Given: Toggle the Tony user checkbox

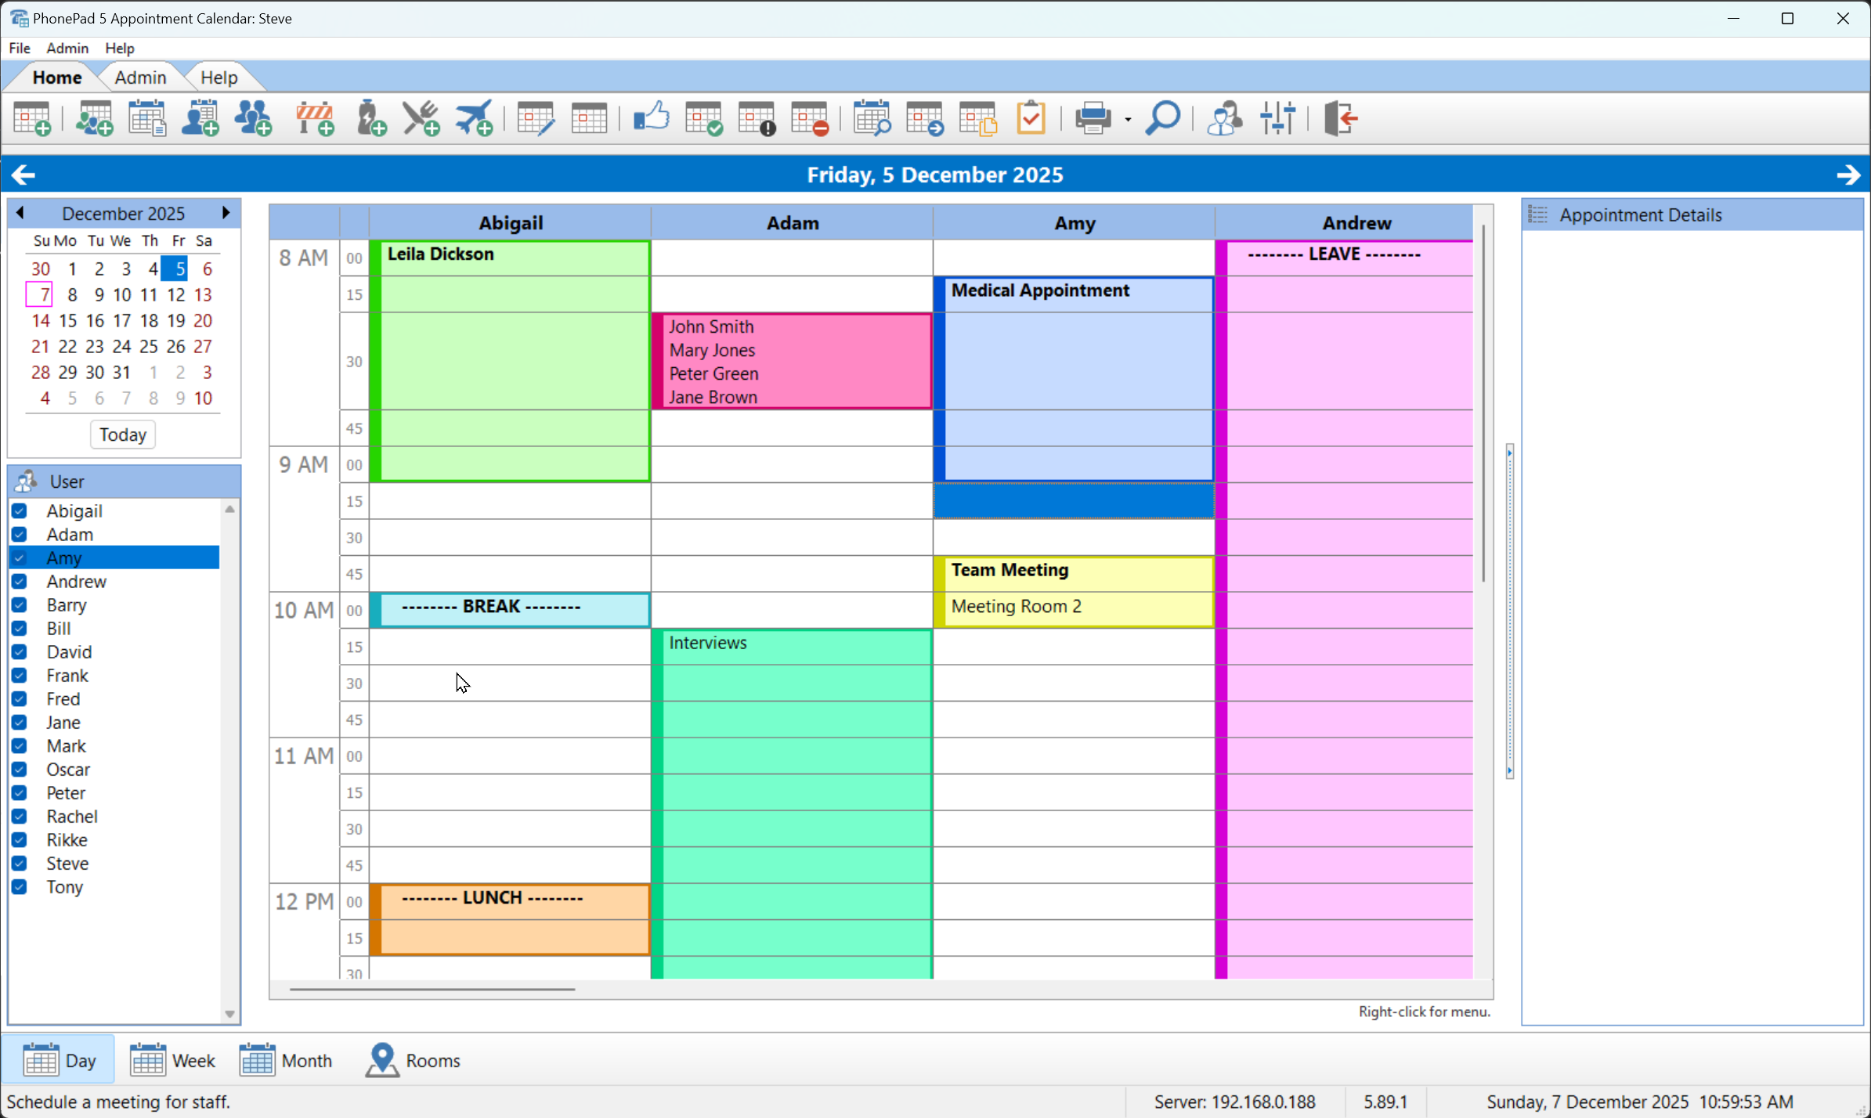Looking at the screenshot, I should [x=20, y=887].
